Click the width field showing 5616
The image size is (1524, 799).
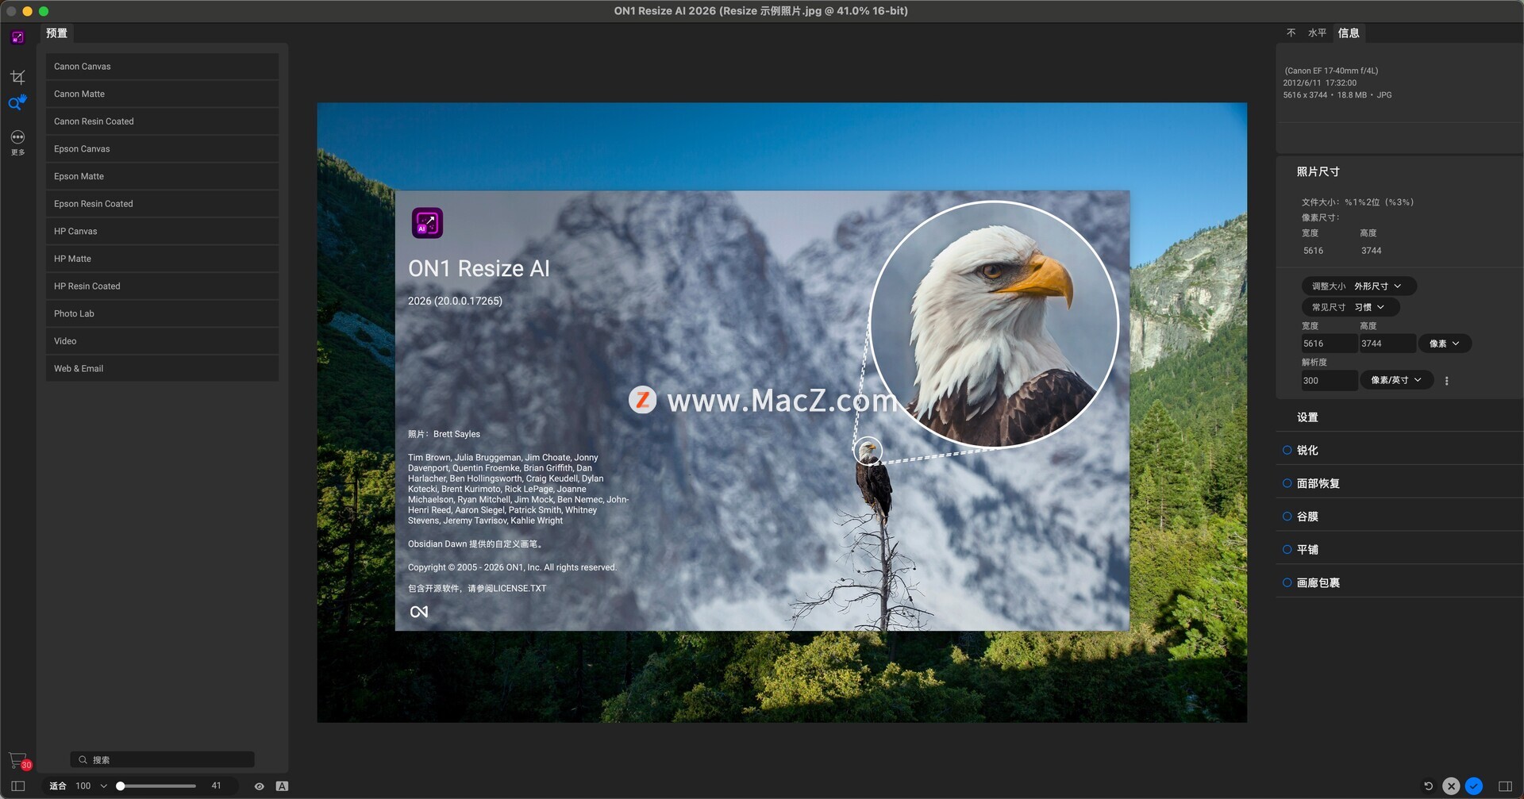tap(1329, 344)
